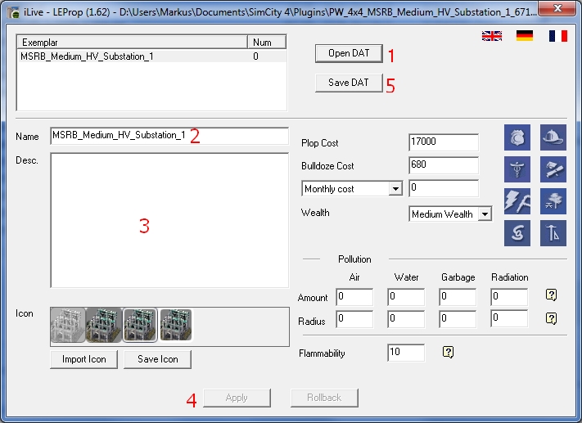Click the Import Icon button

[x=83, y=359]
